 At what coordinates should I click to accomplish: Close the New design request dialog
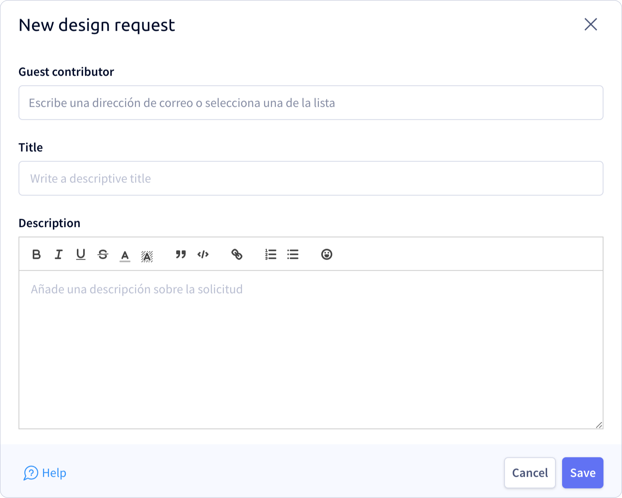pos(590,24)
